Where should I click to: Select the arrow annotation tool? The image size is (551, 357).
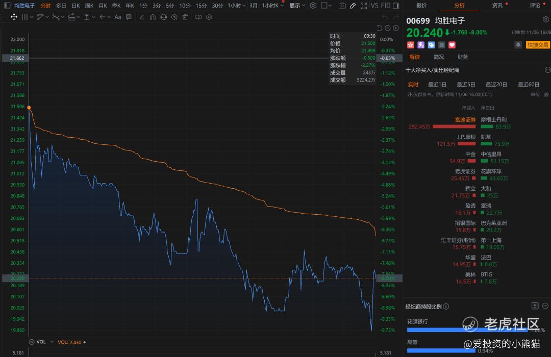coord(102,17)
